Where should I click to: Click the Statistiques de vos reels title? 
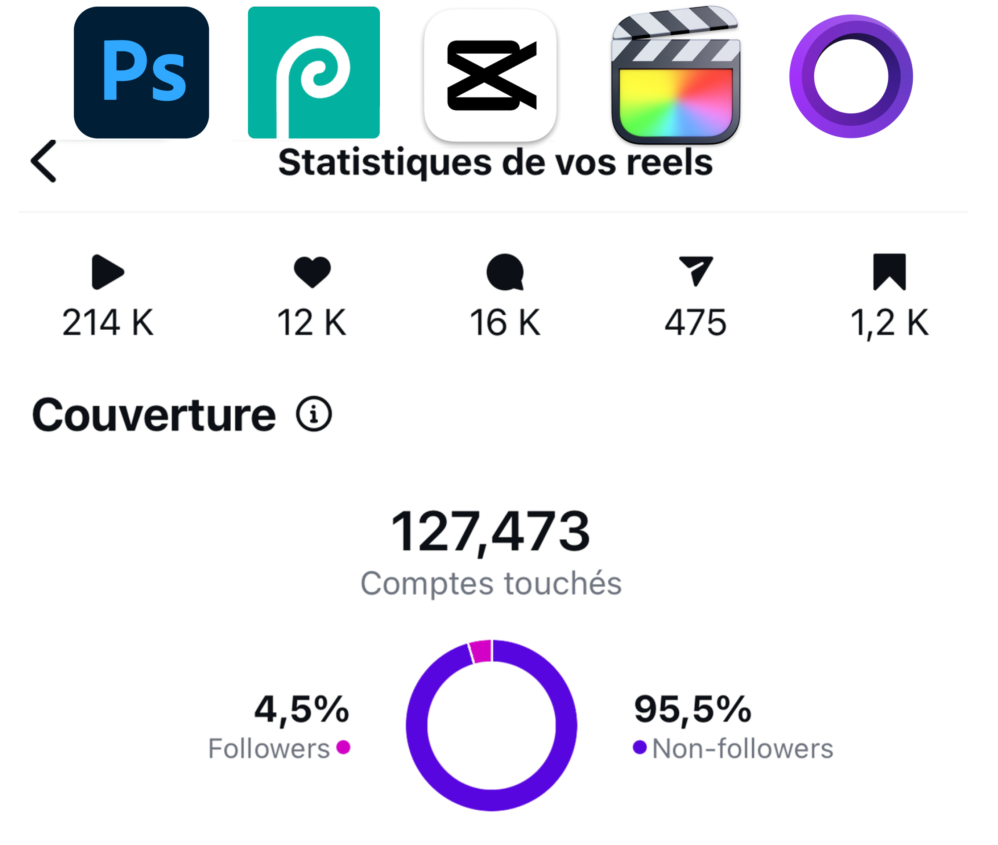(495, 162)
